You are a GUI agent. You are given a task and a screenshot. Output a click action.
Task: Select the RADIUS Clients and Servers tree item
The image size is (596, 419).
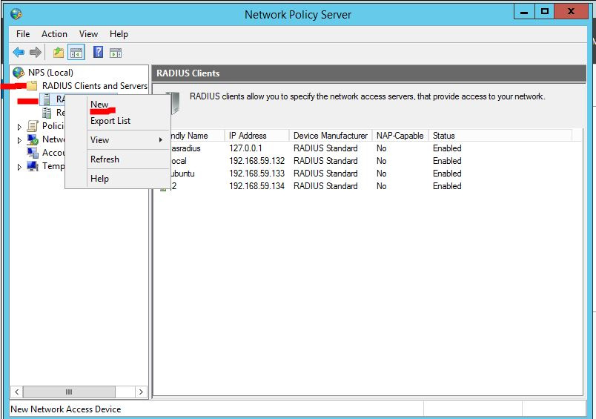(x=95, y=86)
